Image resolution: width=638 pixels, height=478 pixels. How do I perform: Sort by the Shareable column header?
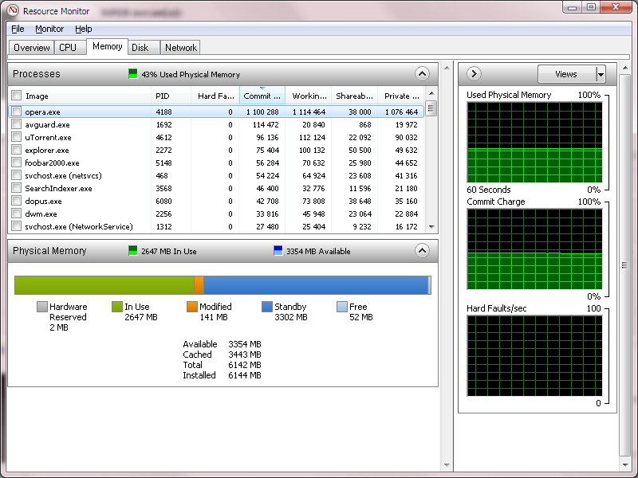(354, 96)
